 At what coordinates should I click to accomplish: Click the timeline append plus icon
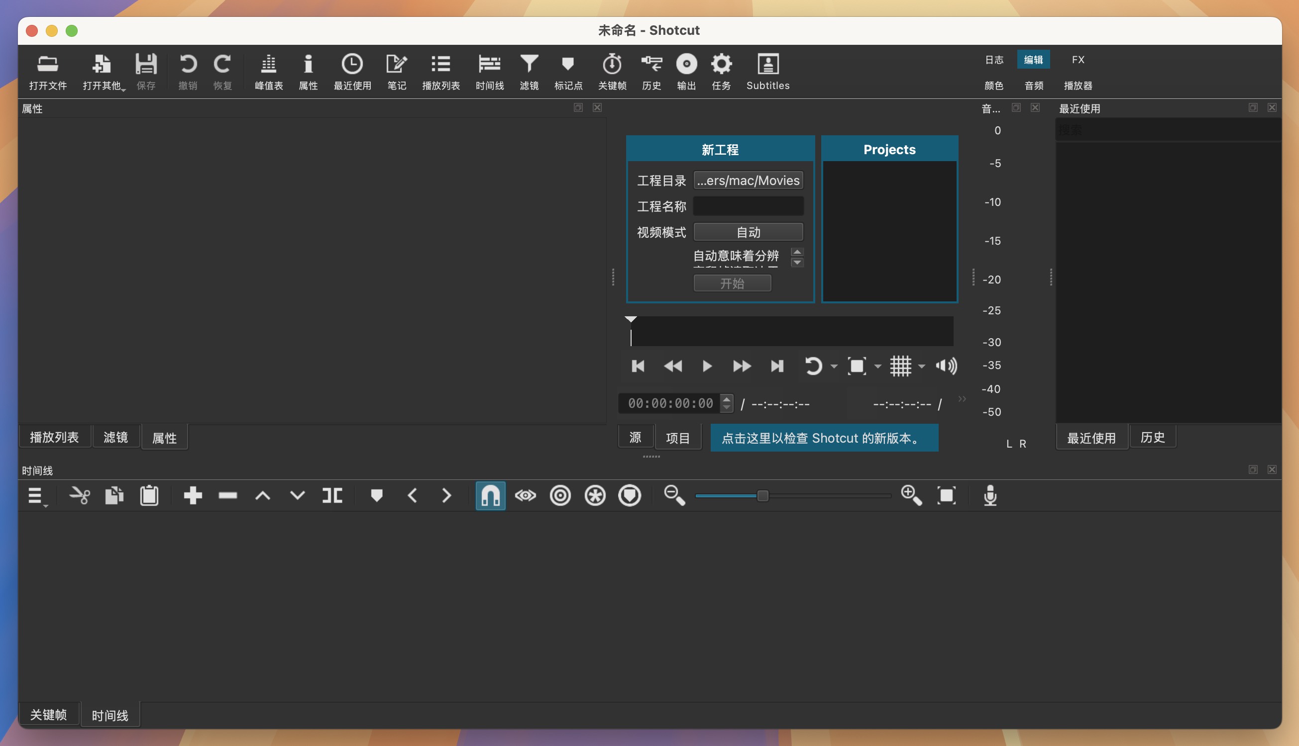[x=193, y=495]
